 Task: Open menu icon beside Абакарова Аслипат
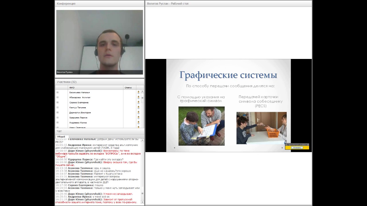57,97
